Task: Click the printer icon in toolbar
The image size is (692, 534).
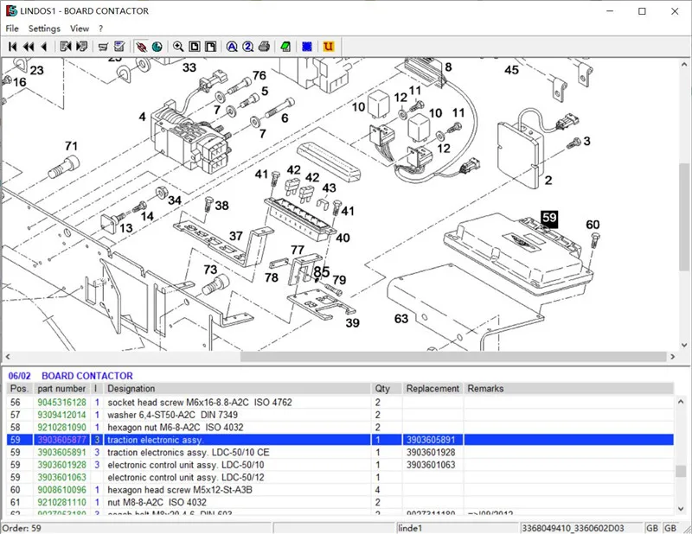Action: [264, 46]
